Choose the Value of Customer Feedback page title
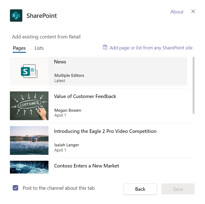Viewport: 205px width, 204px height. point(85,96)
